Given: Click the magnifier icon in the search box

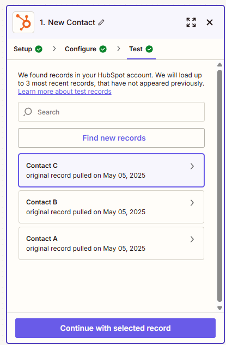Looking at the screenshot, I should [x=28, y=112].
